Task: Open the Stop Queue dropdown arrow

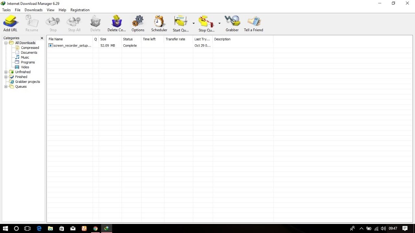Action: [219, 23]
